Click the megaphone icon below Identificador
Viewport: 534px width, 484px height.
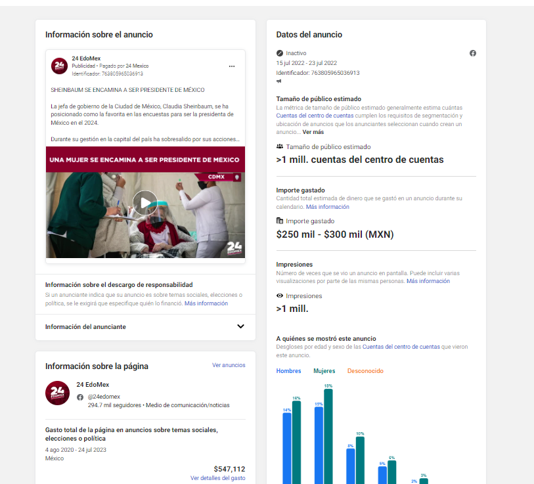(x=279, y=81)
